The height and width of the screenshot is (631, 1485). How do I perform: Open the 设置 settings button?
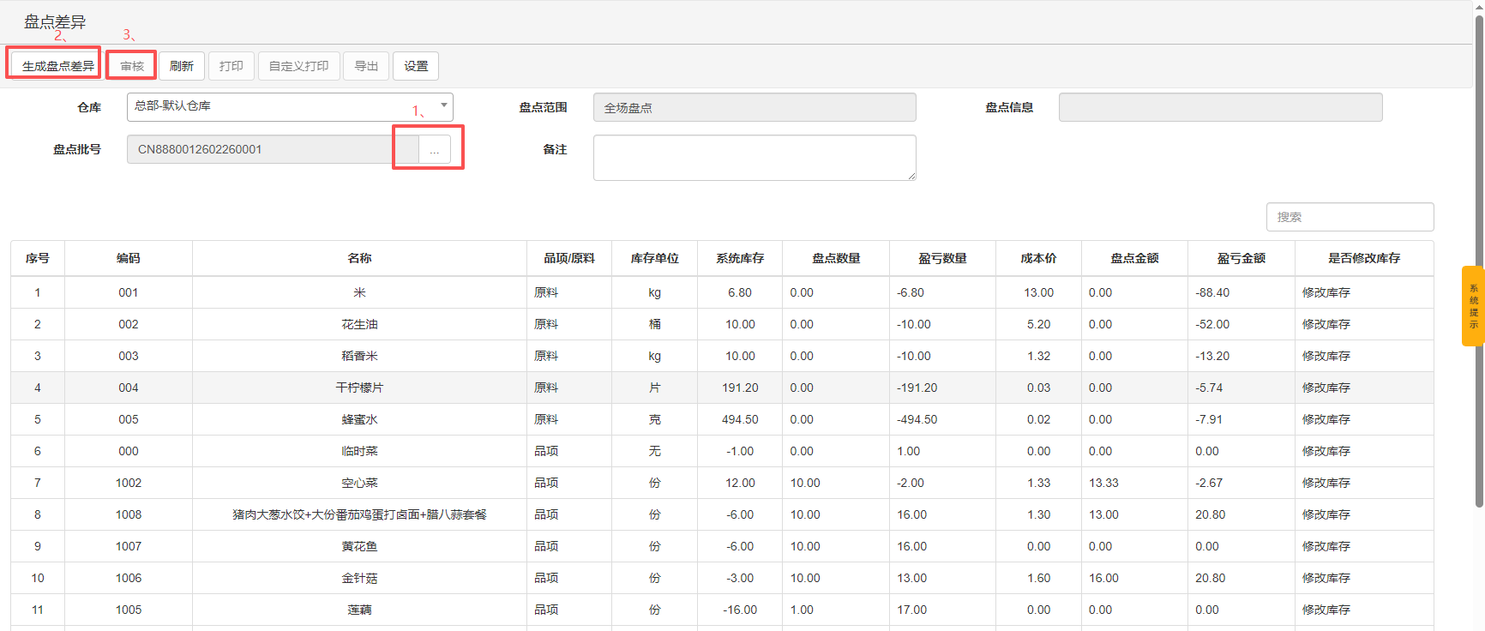click(416, 66)
